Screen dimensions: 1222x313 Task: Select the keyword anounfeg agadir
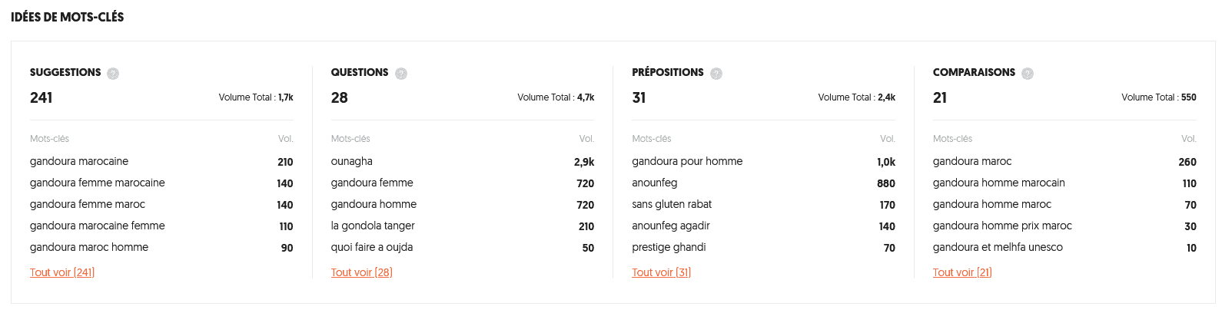tap(671, 226)
